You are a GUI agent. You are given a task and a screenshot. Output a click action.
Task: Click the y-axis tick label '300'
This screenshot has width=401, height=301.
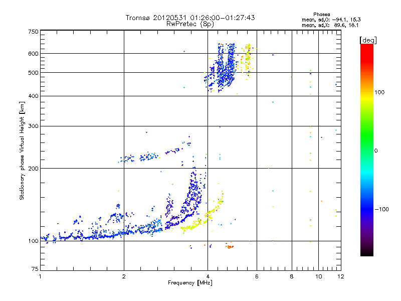tap(33, 126)
